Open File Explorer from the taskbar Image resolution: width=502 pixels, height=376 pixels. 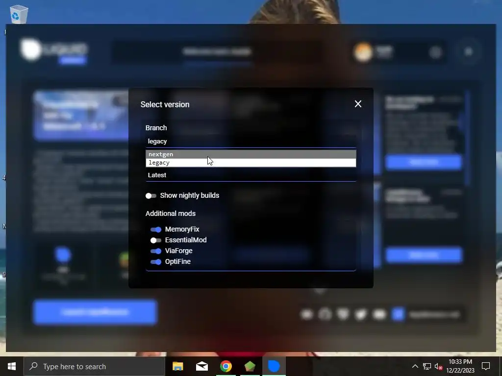pos(177,366)
